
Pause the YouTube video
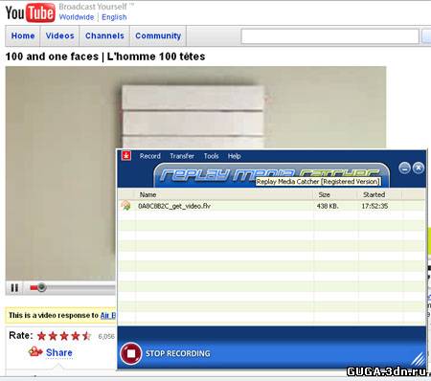14,288
